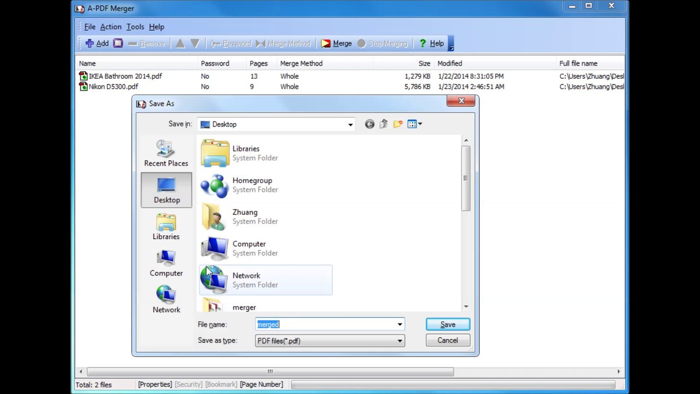This screenshot has height=394, width=700.
Task: Open the Tools menu
Action: pyautogui.click(x=135, y=26)
